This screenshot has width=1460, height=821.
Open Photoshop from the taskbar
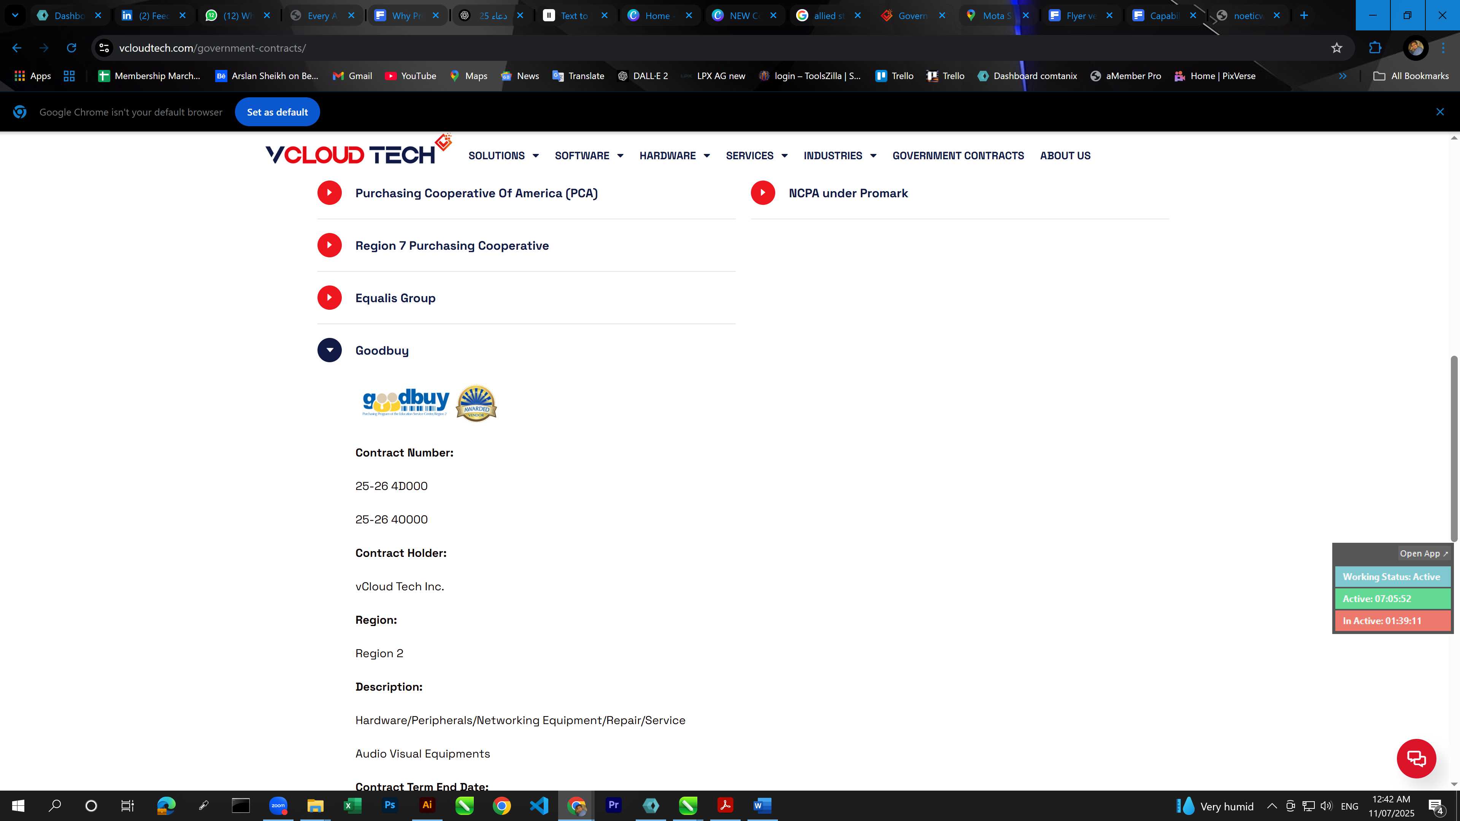(389, 805)
